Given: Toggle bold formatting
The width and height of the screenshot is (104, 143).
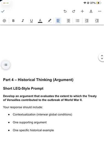Looking at the screenshot, I should (x=13, y=21).
